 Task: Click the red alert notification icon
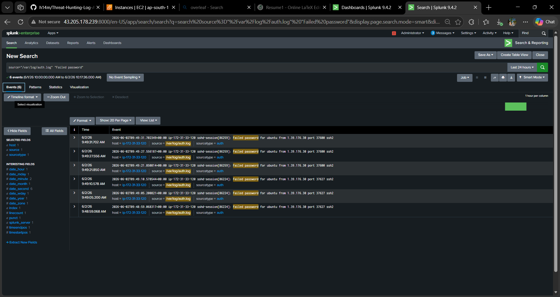point(394,33)
